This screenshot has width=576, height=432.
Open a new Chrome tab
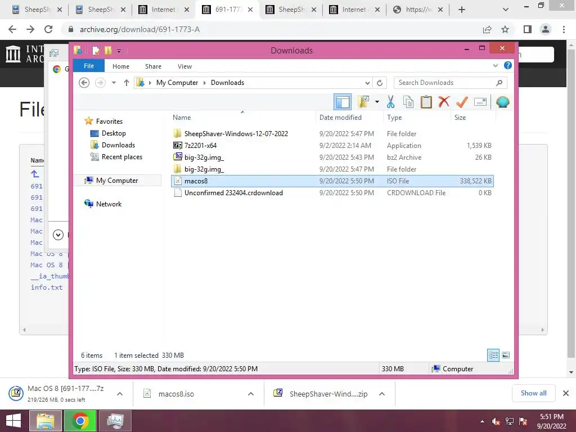462,10
